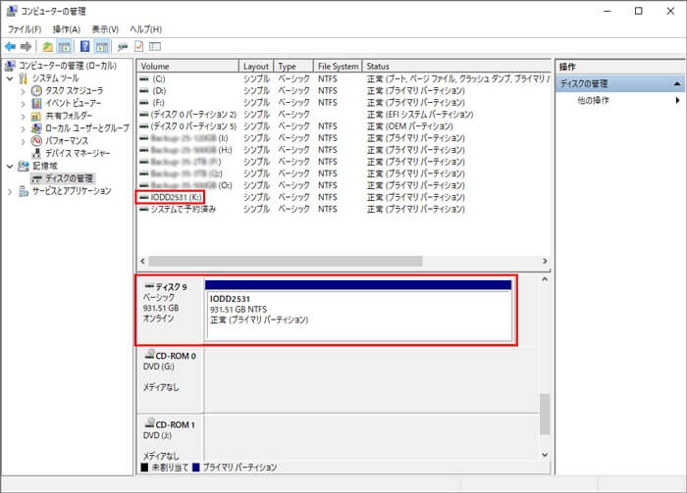This screenshot has height=493, width=687.
Task: Sort by the Status column header
Action: (456, 67)
